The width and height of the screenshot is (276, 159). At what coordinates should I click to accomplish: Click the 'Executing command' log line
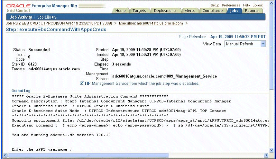[140, 125]
